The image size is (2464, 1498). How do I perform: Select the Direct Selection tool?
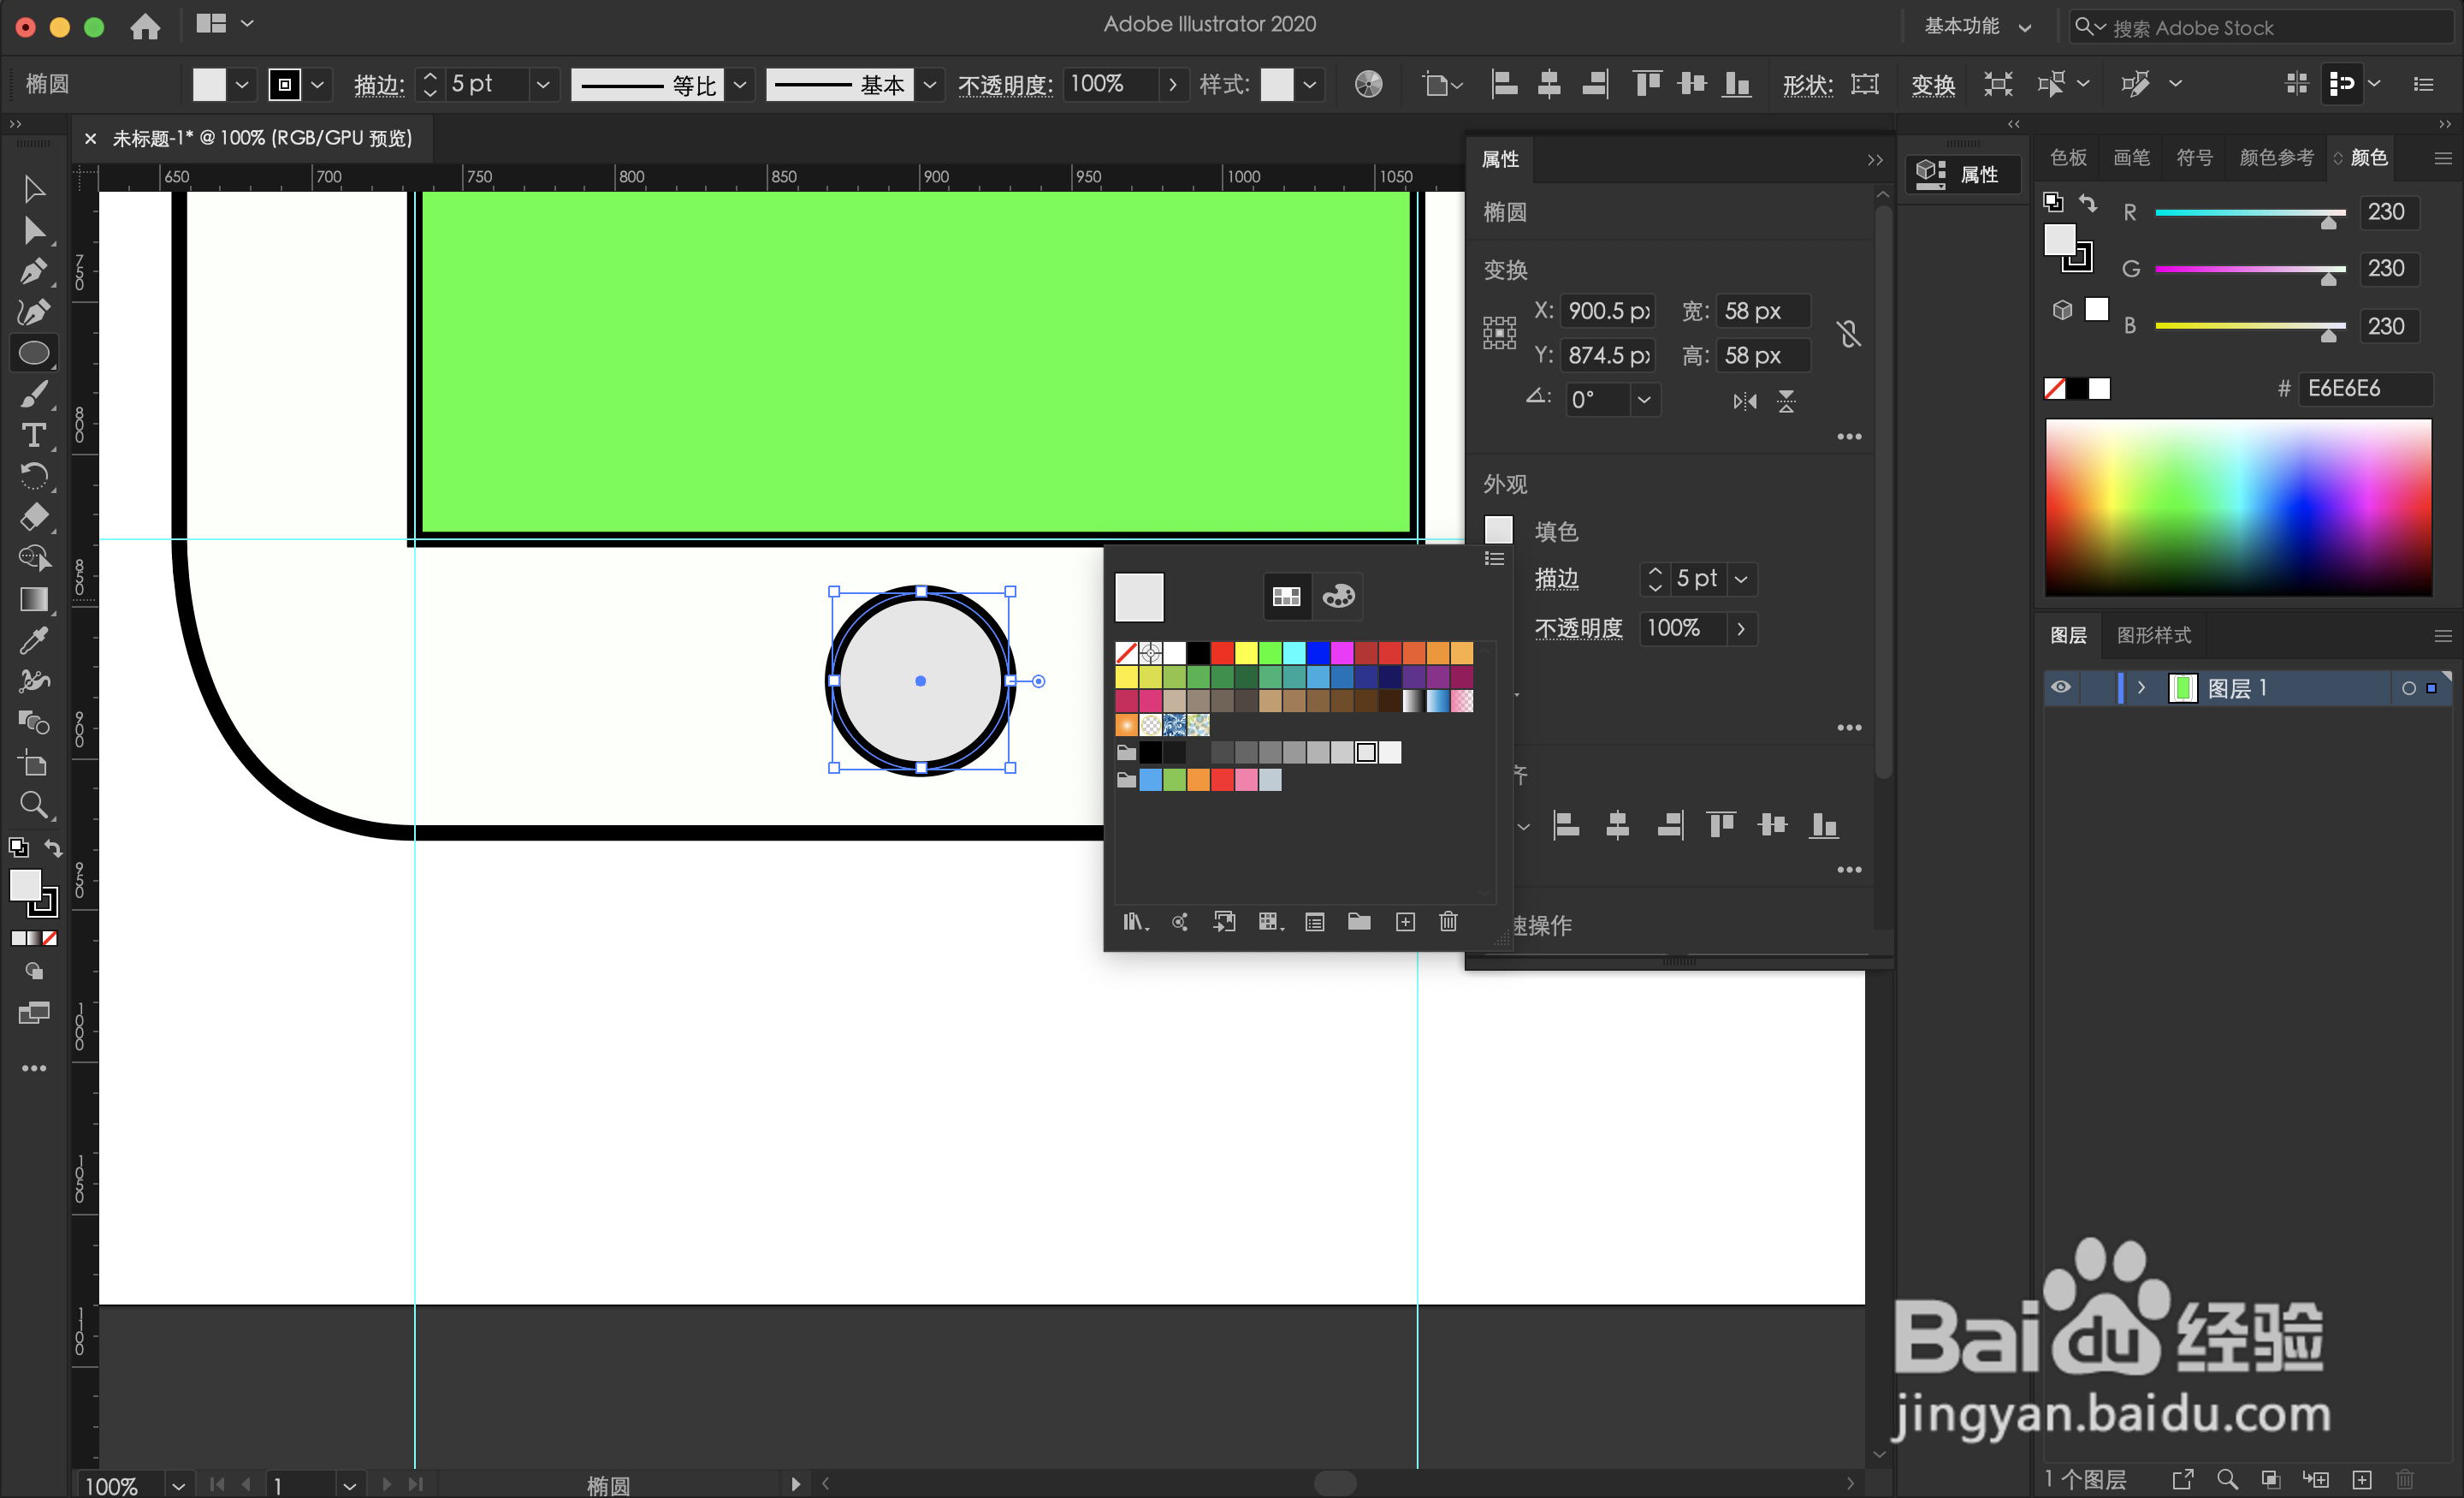pos(34,230)
